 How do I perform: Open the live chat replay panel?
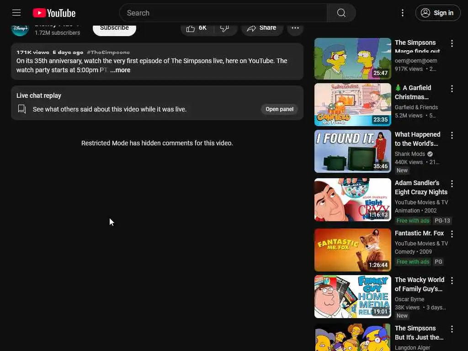279,109
